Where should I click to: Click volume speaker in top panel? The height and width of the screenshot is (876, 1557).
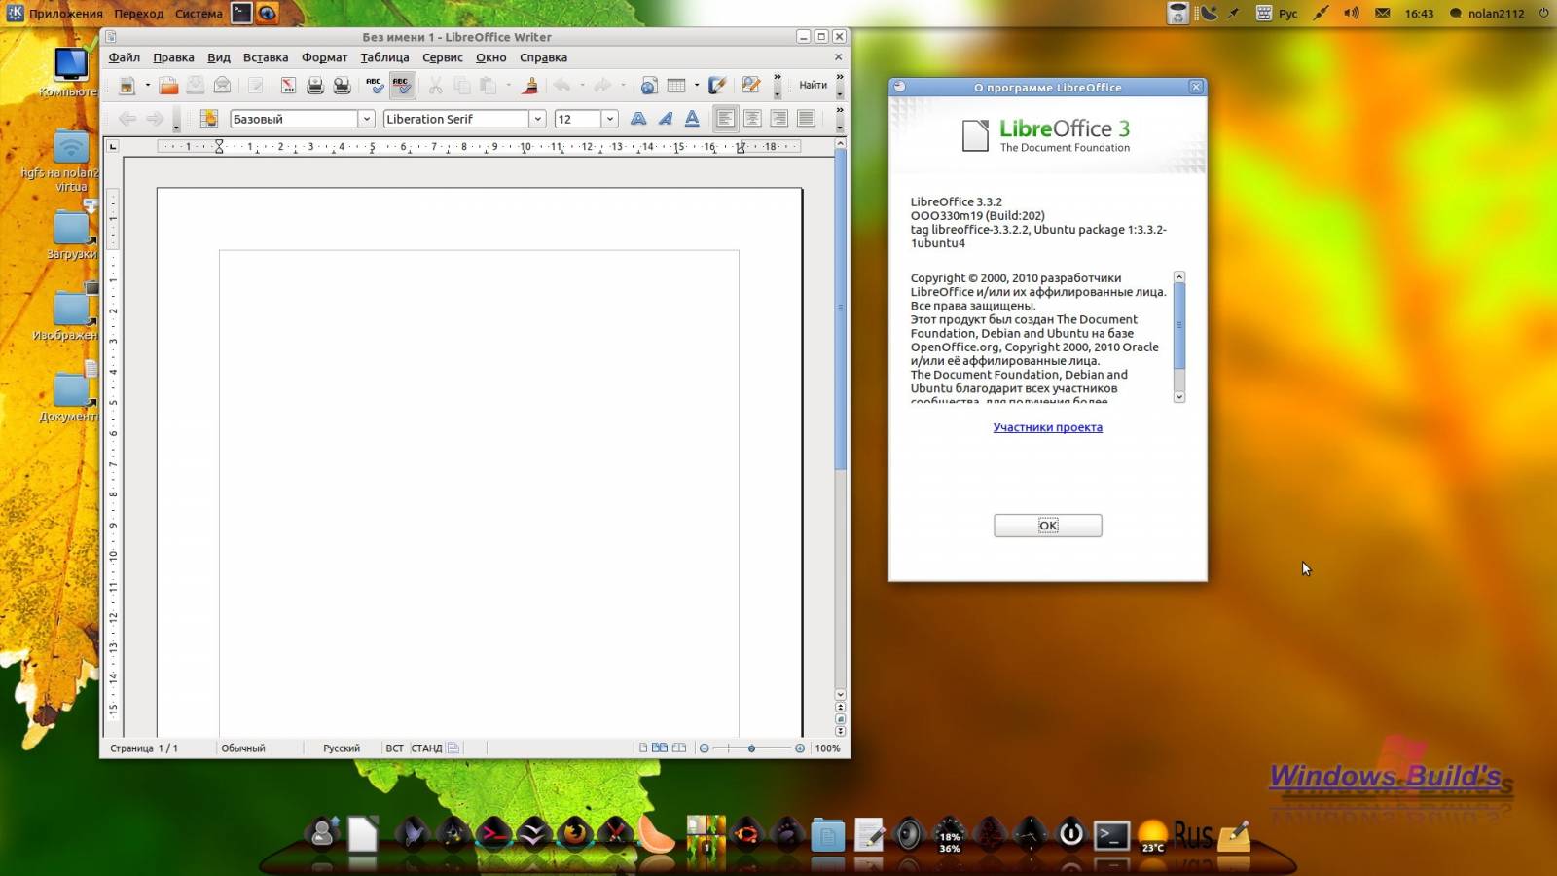pos(1352,14)
